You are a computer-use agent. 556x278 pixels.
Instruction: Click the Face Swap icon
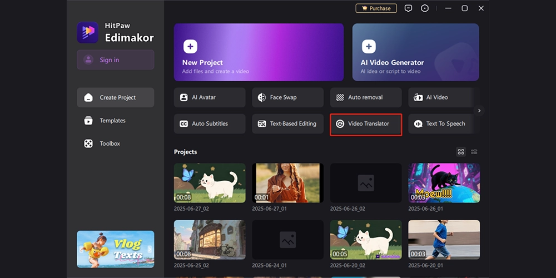[262, 97]
